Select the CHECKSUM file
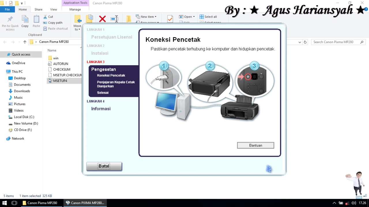Viewport: 369px width, 207px height. pos(62,69)
